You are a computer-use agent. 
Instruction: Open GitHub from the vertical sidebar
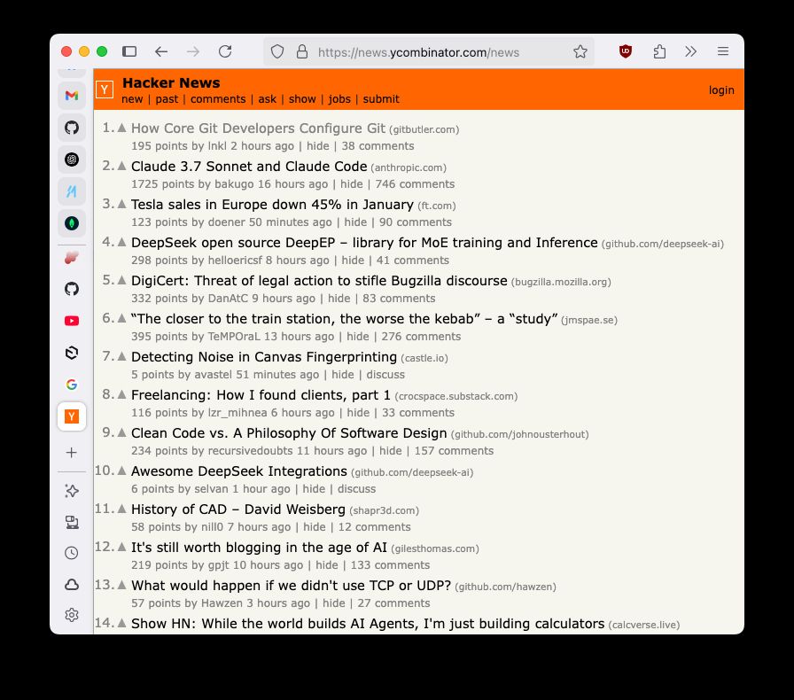pos(71,127)
